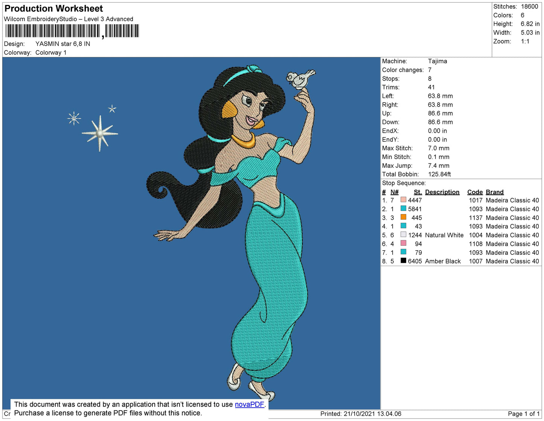Select the EndX value "0.00 in"
The height and width of the screenshot is (421, 544).
(x=437, y=131)
